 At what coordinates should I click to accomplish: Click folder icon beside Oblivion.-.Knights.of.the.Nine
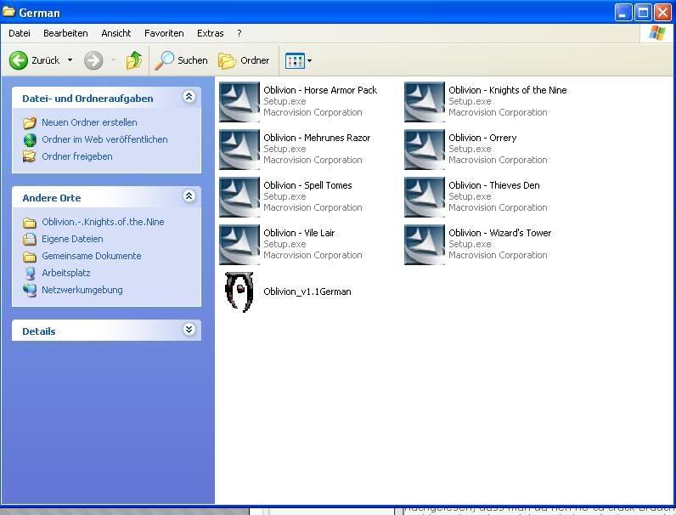click(x=30, y=223)
